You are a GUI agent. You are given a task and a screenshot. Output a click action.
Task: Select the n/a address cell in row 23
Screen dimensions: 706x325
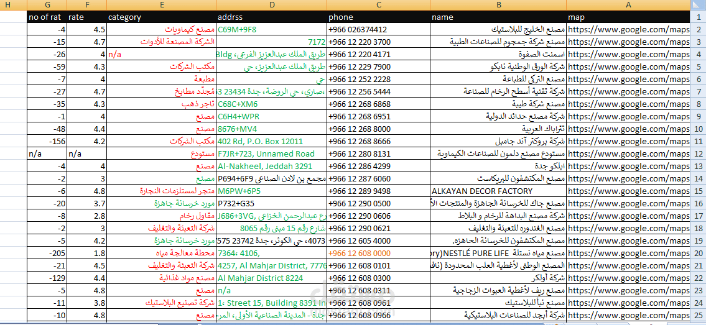[272, 290]
